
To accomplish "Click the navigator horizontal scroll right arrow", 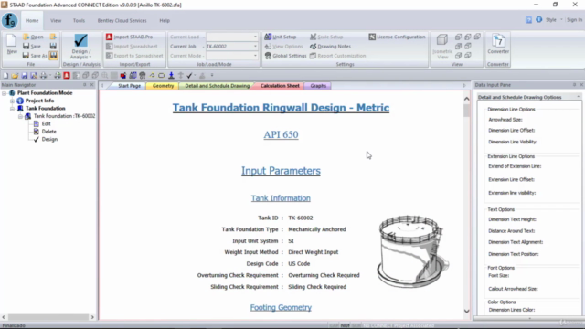I will tap(92, 317).
